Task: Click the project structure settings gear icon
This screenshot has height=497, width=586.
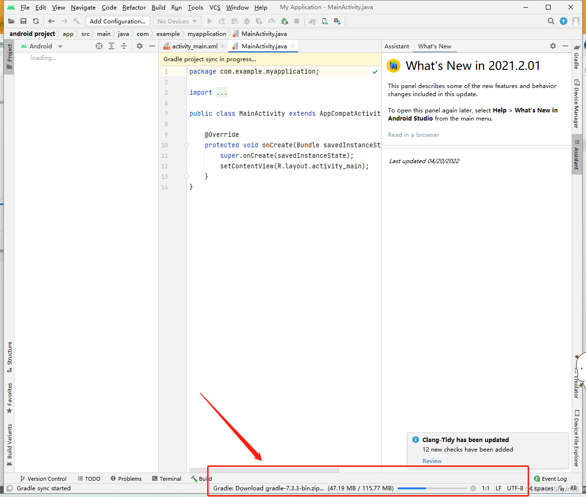Action: coord(140,46)
